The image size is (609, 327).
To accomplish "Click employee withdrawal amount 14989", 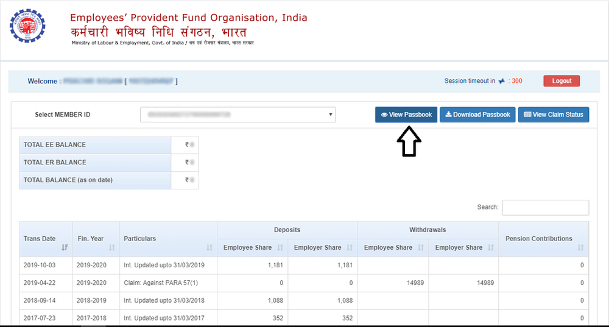I will coord(415,283).
